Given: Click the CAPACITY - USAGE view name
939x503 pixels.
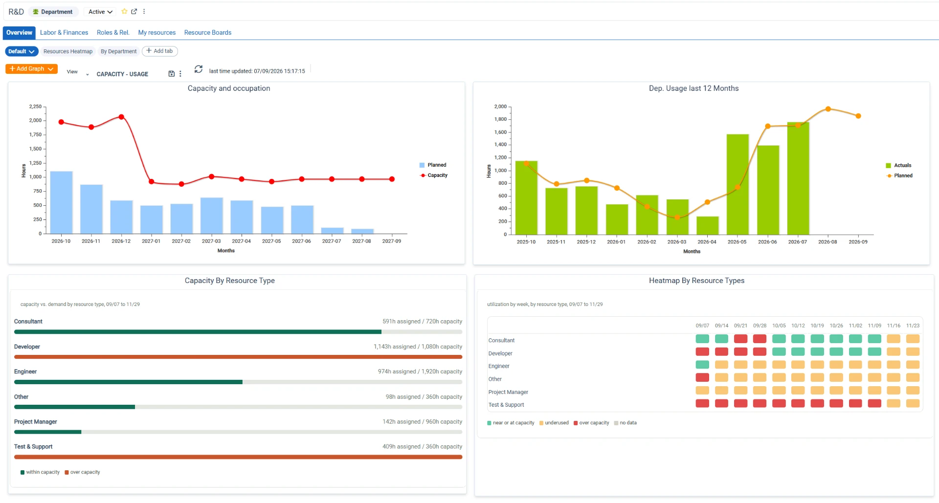Looking at the screenshot, I should (122, 74).
